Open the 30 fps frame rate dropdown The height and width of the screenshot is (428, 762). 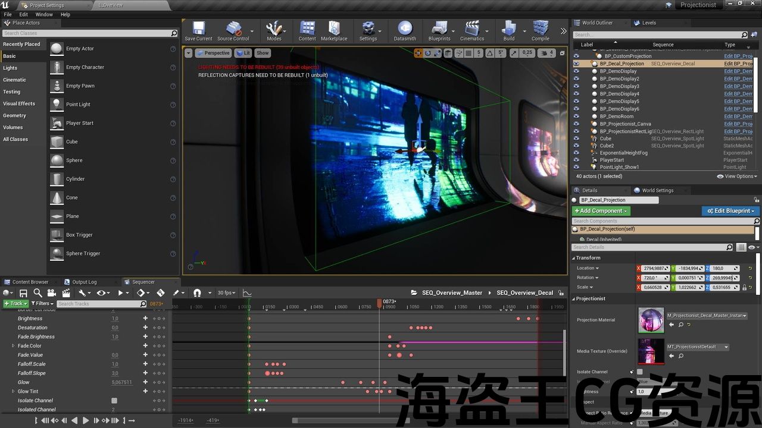[226, 293]
